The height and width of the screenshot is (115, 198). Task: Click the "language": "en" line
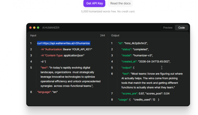(47, 92)
